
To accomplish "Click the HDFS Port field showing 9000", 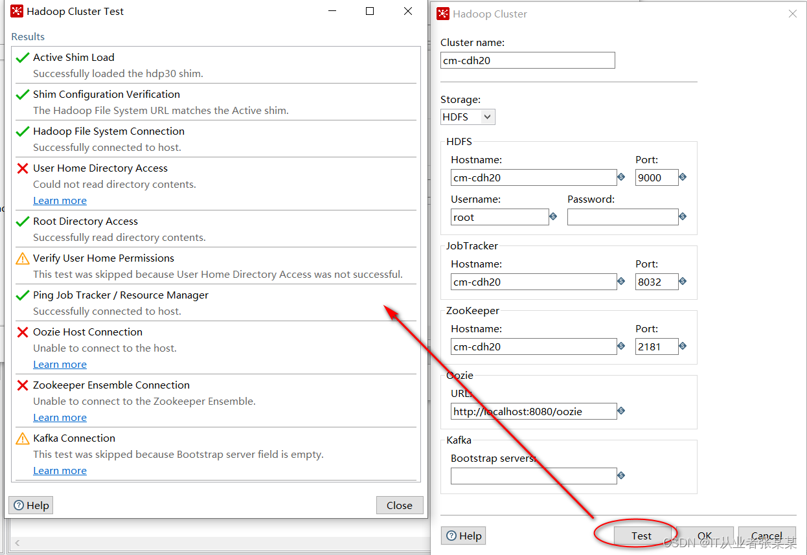I will click(657, 177).
